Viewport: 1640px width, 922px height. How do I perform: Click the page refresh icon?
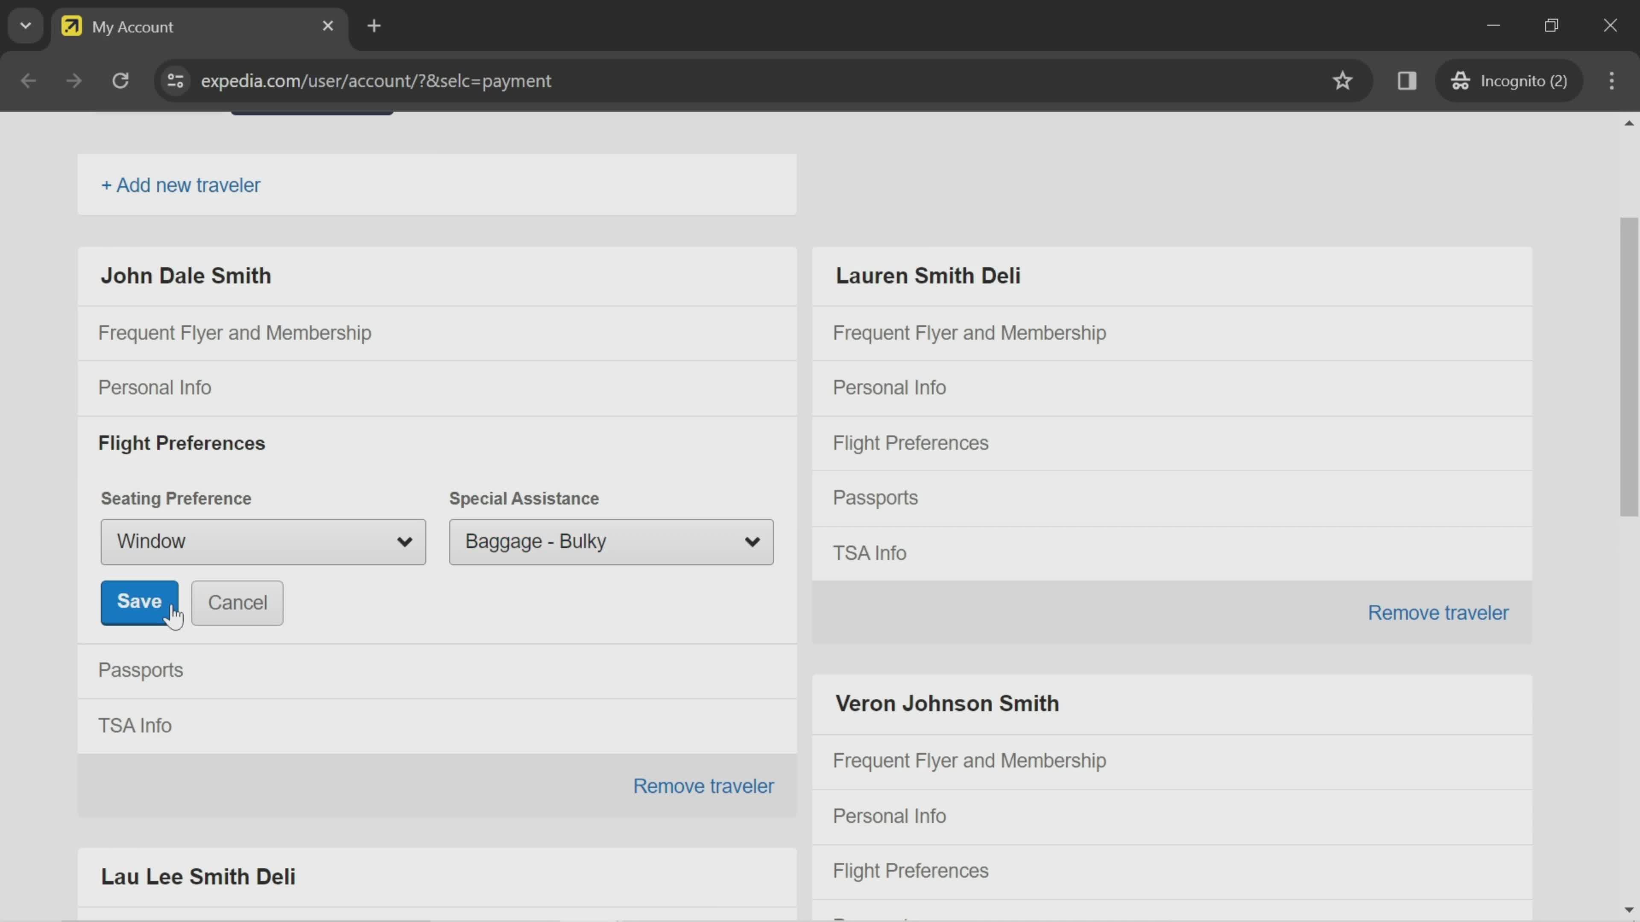pos(120,80)
